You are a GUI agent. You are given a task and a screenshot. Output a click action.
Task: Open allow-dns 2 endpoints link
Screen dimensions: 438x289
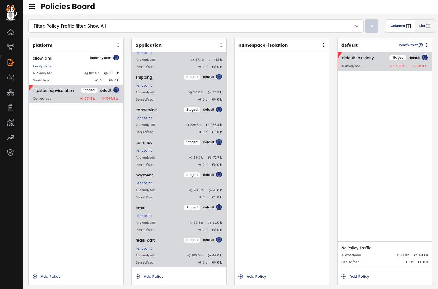(42, 66)
